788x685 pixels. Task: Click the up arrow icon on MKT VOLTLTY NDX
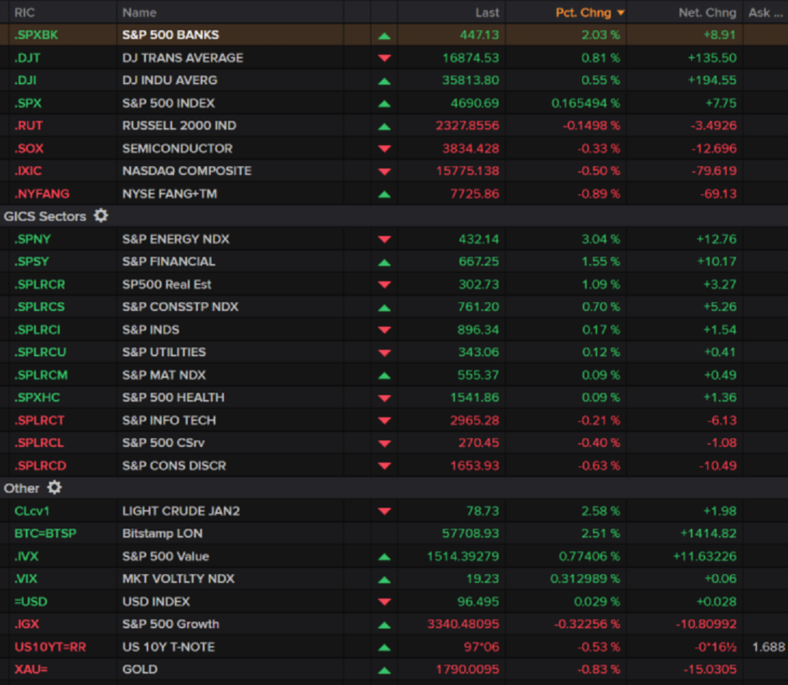386,579
